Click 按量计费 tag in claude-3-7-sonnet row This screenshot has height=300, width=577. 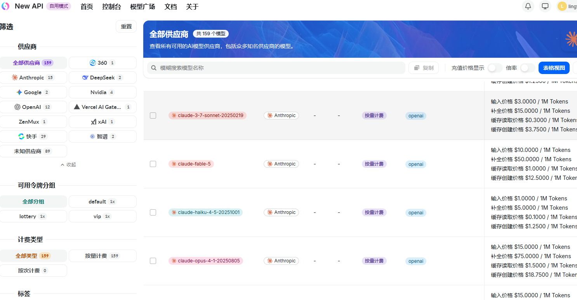374,116
